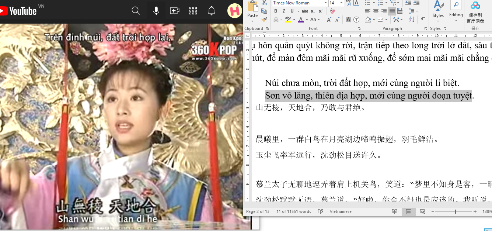
Task: Click the Word zoom slider handle
Action: 456,212
